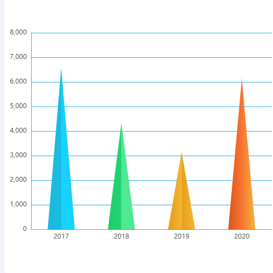The height and width of the screenshot is (273, 273).
Task: Select the 2019 x-axis label
Action: coord(182,236)
